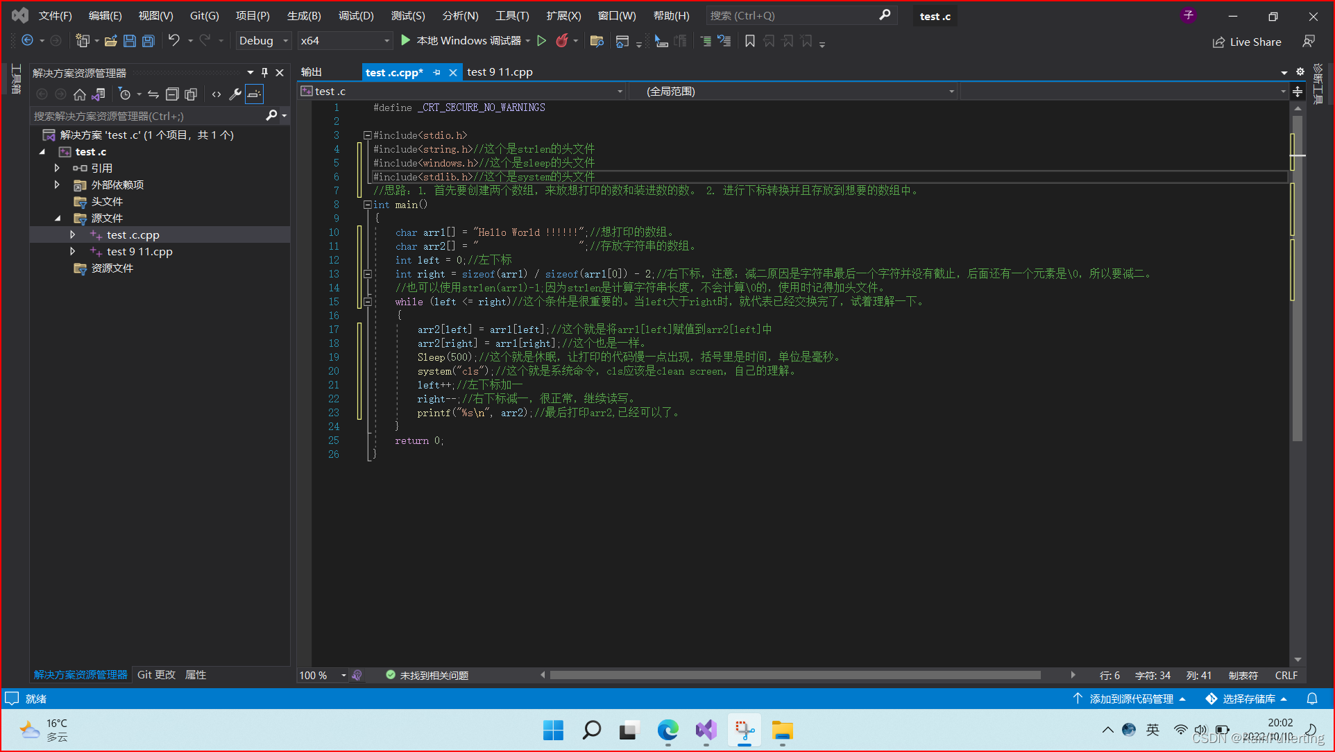The height and width of the screenshot is (752, 1335).
Task: Toggle preview selected items button
Action: coord(255,94)
